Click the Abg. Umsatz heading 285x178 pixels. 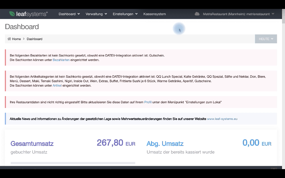click(x=165, y=143)
